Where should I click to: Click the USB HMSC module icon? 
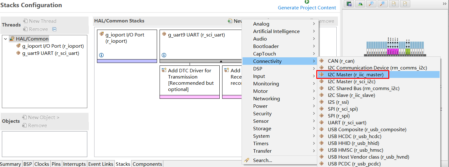click(322, 150)
